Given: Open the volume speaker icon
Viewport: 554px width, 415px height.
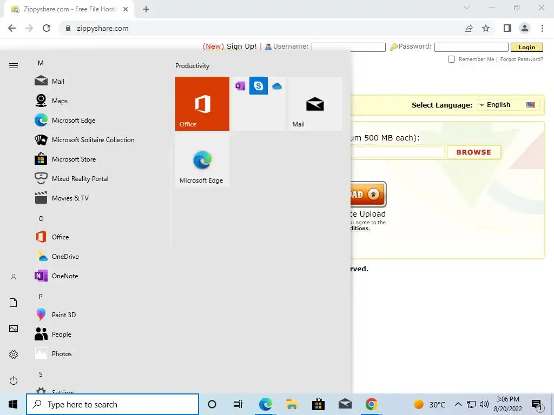Looking at the screenshot, I should tap(484, 404).
